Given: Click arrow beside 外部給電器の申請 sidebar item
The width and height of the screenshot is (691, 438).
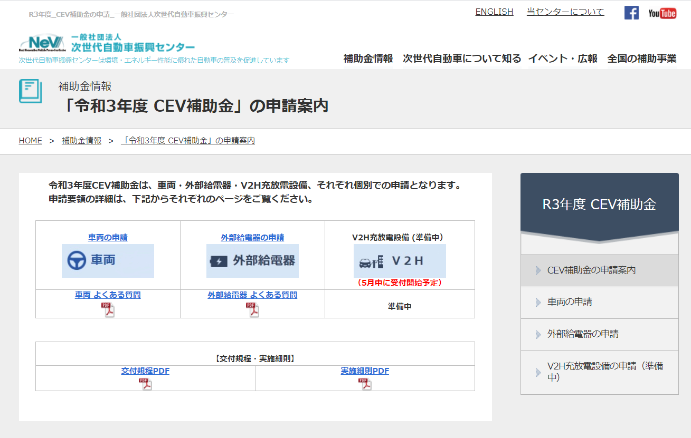Looking at the screenshot, I should click(x=538, y=334).
